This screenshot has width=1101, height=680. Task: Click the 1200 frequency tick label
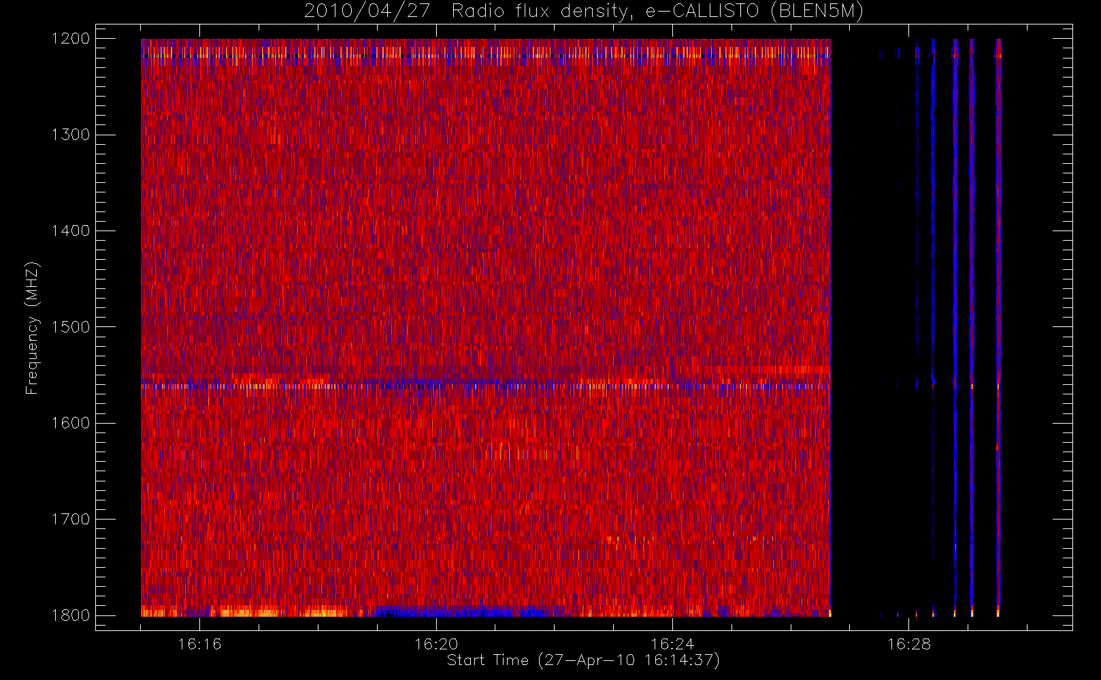(71, 39)
